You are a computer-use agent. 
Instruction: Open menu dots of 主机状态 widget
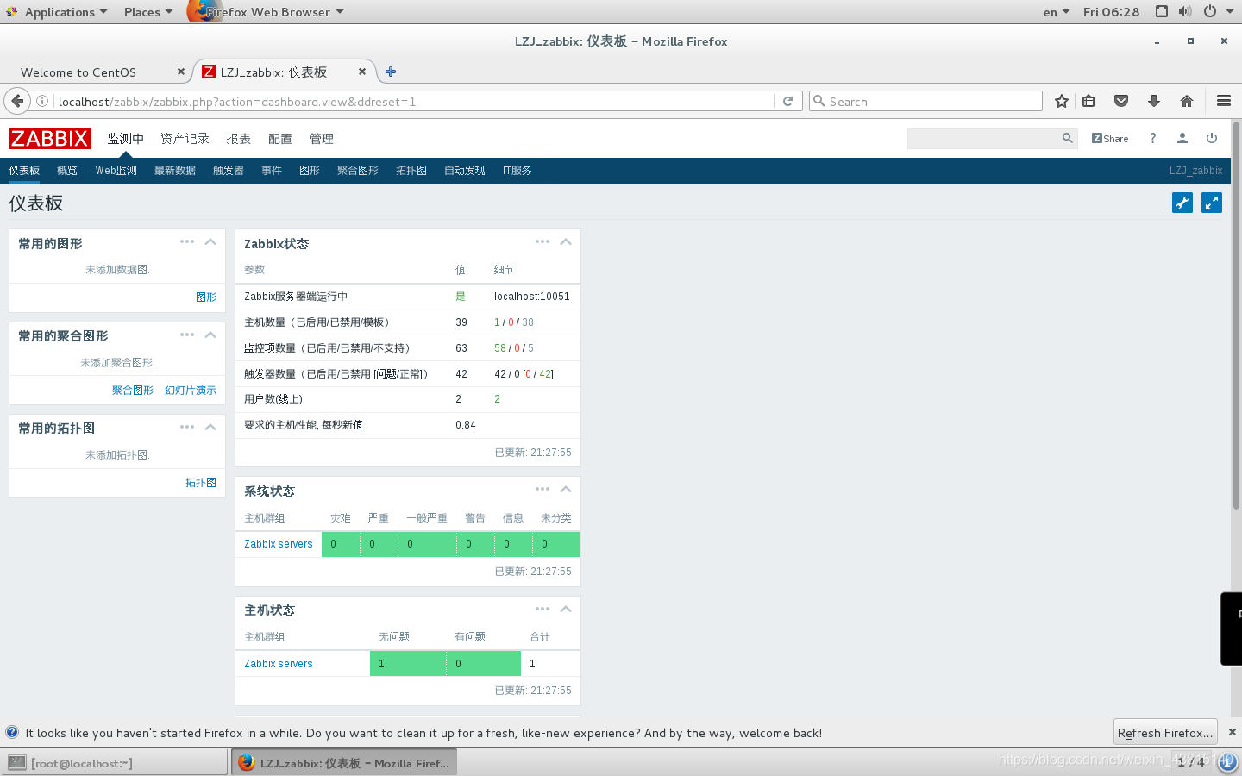[543, 609]
